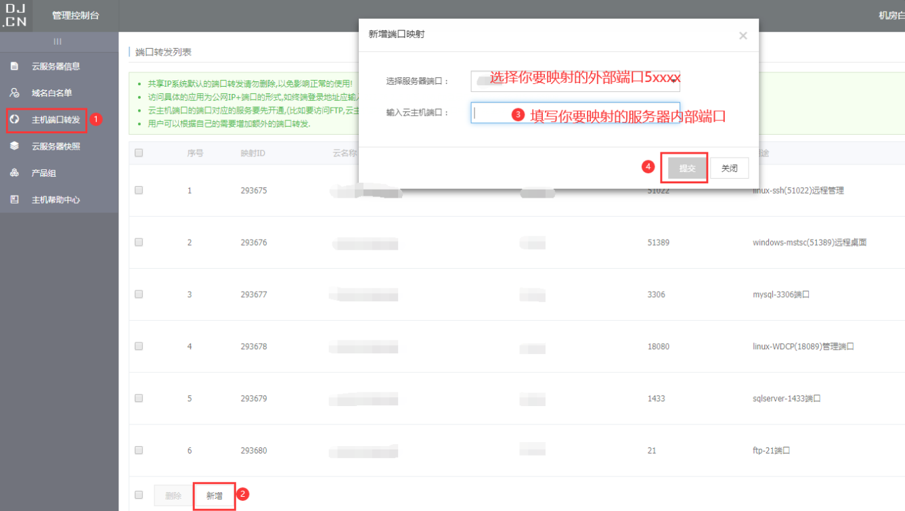This screenshot has height=511, width=905.
Task: Click port value 3306
Action: coord(657,294)
